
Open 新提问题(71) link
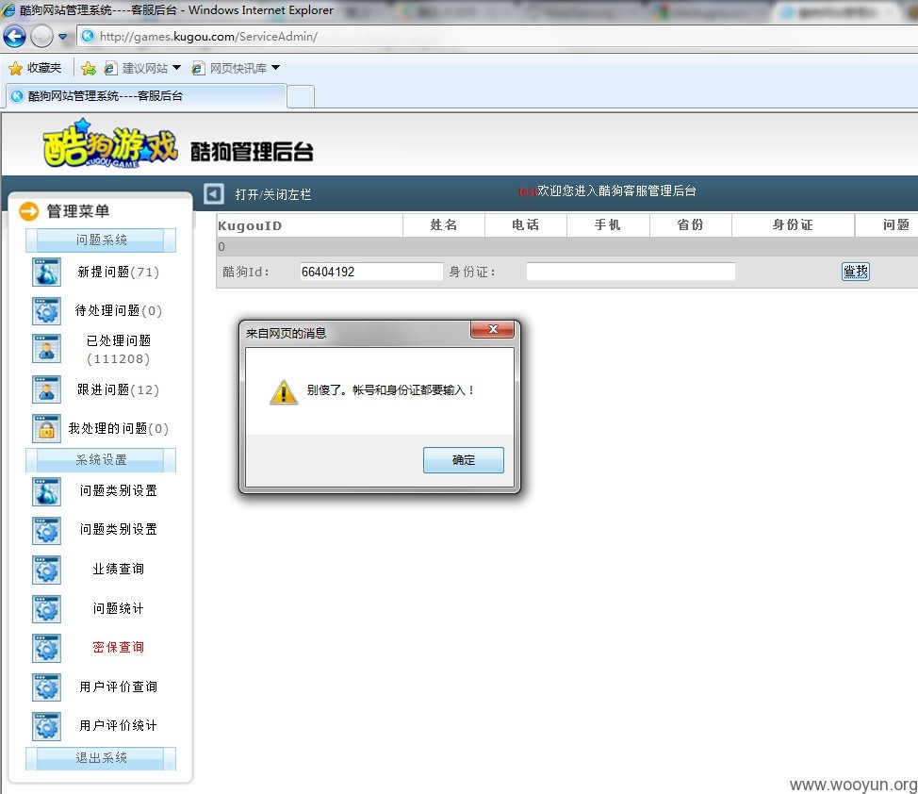118,272
